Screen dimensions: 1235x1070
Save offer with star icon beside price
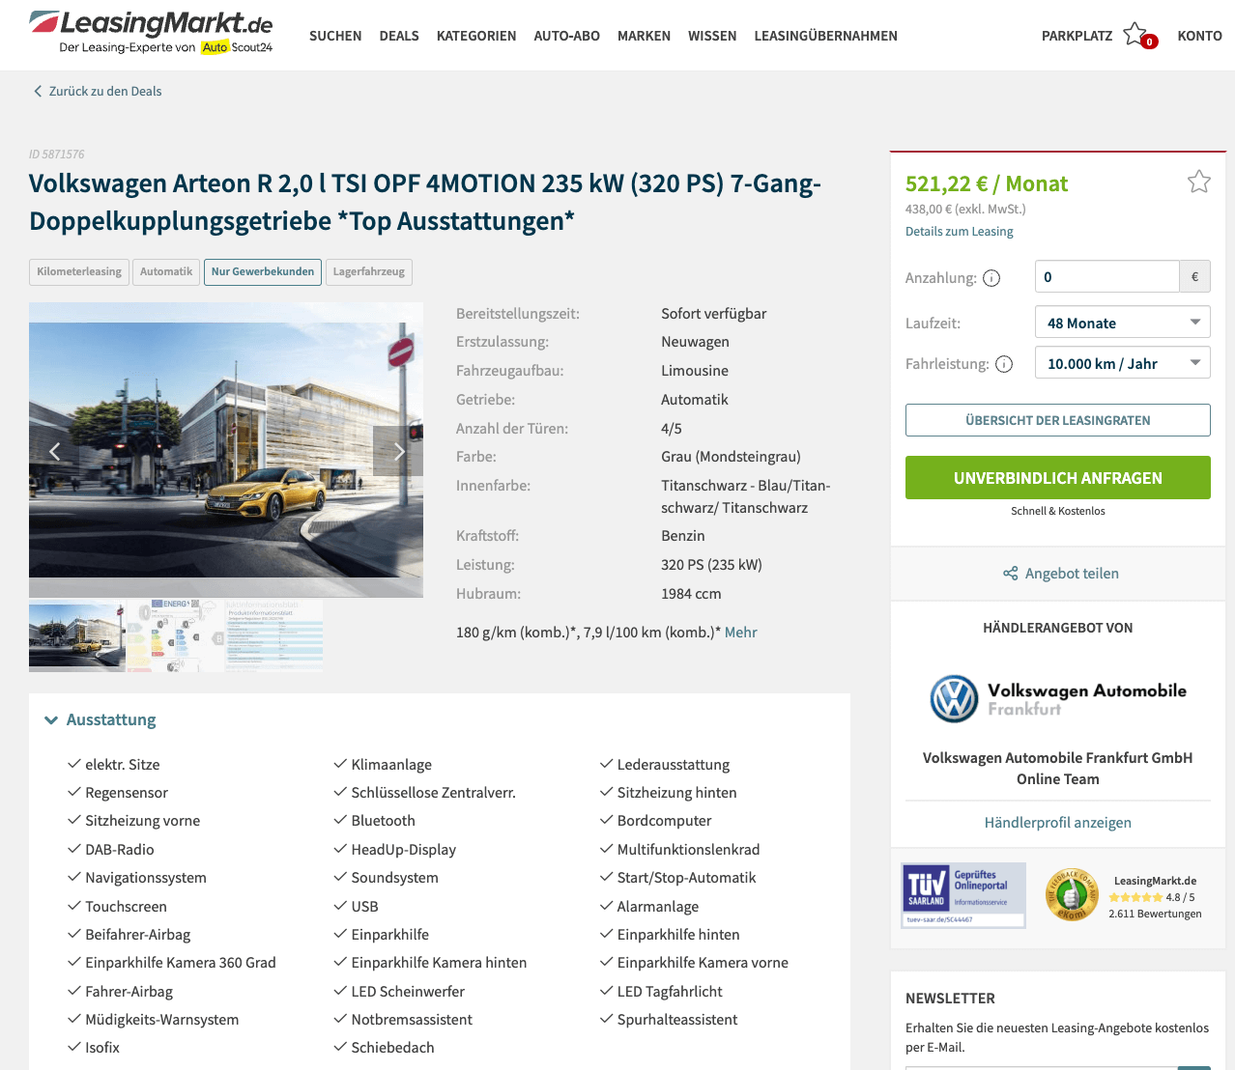pos(1198,182)
